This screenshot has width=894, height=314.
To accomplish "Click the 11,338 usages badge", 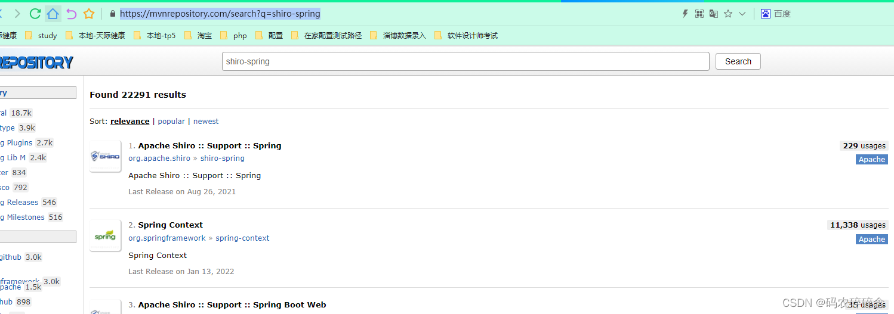I will click(858, 225).
